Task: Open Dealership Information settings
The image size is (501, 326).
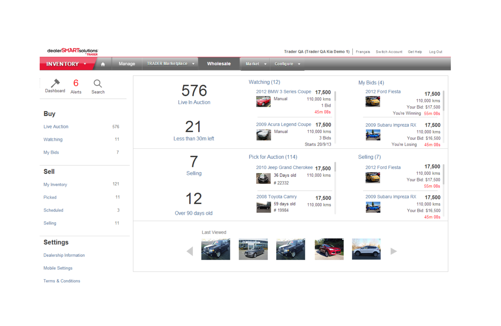Action: point(64,255)
